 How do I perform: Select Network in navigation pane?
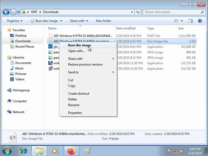18,112
